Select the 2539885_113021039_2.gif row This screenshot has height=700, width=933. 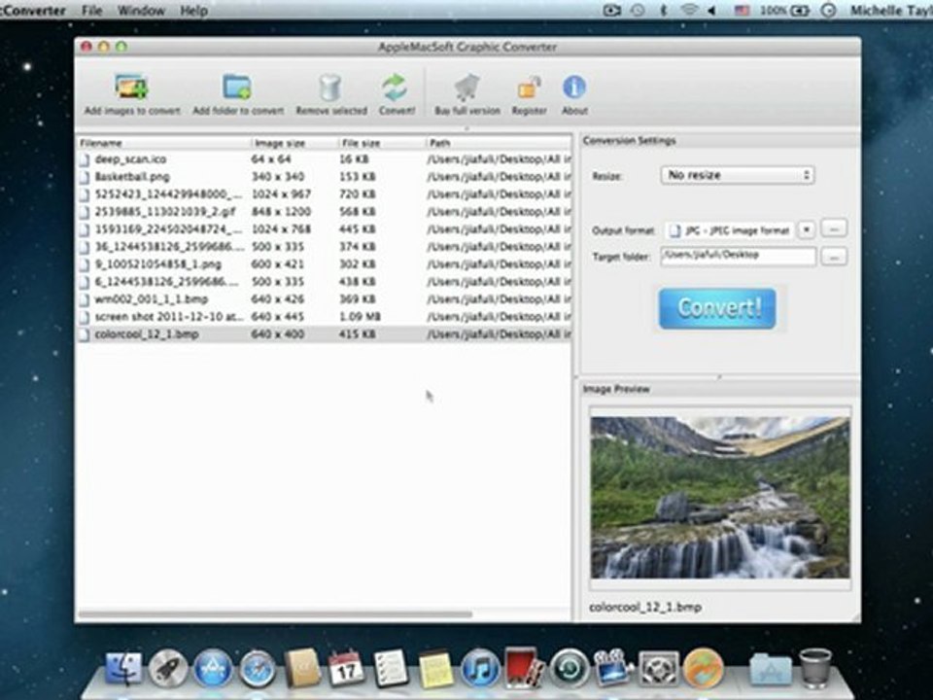(x=325, y=211)
